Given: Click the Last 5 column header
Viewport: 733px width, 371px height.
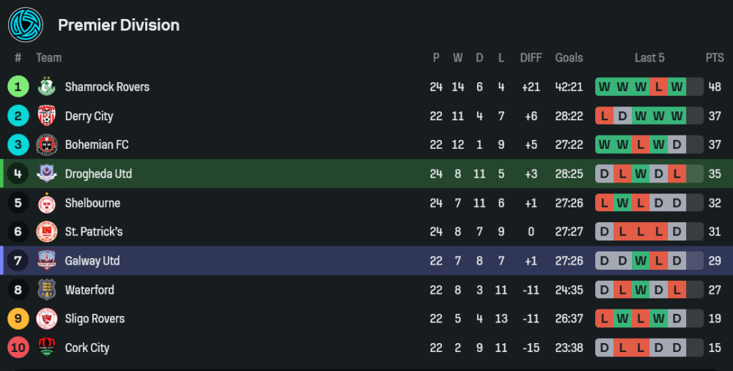Looking at the screenshot, I should [x=649, y=58].
